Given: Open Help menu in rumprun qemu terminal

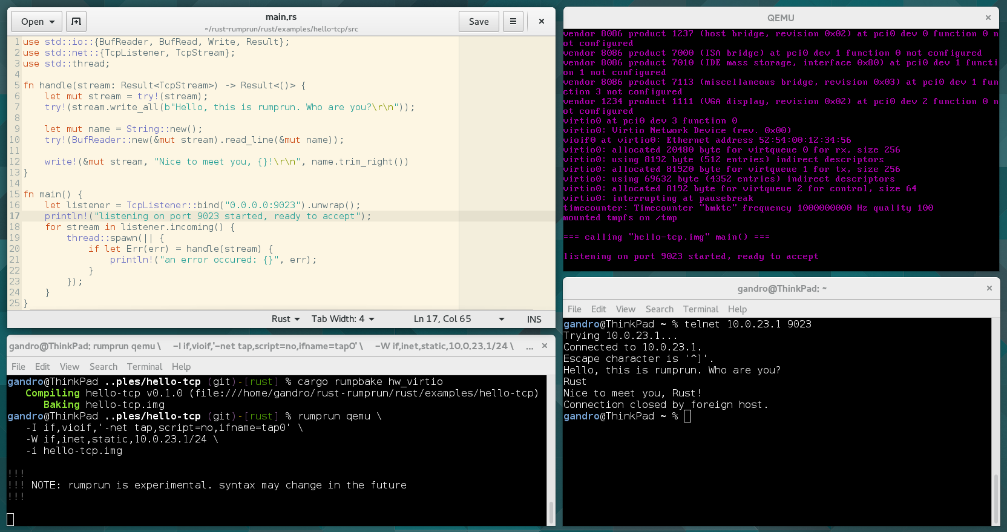Looking at the screenshot, I should point(181,367).
